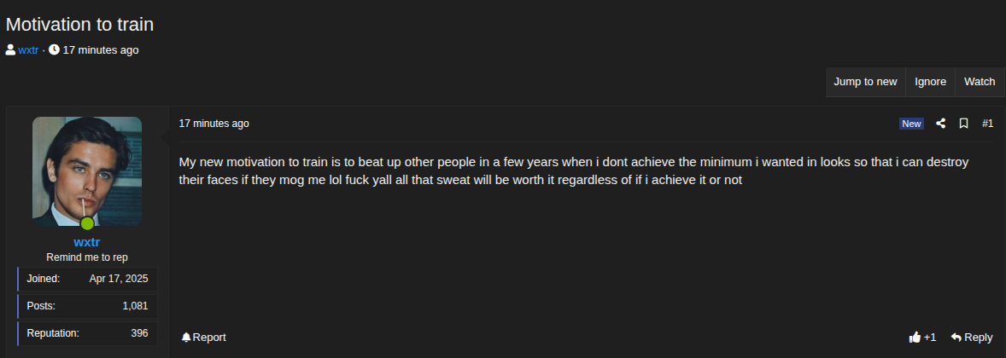This screenshot has height=358, width=1006.
Task: Open wxtr profile from thread header
Action: click(28, 50)
